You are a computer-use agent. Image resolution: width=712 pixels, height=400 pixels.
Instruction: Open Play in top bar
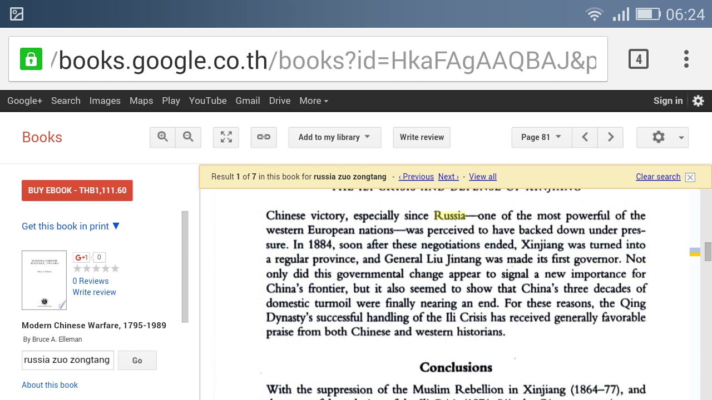(x=171, y=101)
